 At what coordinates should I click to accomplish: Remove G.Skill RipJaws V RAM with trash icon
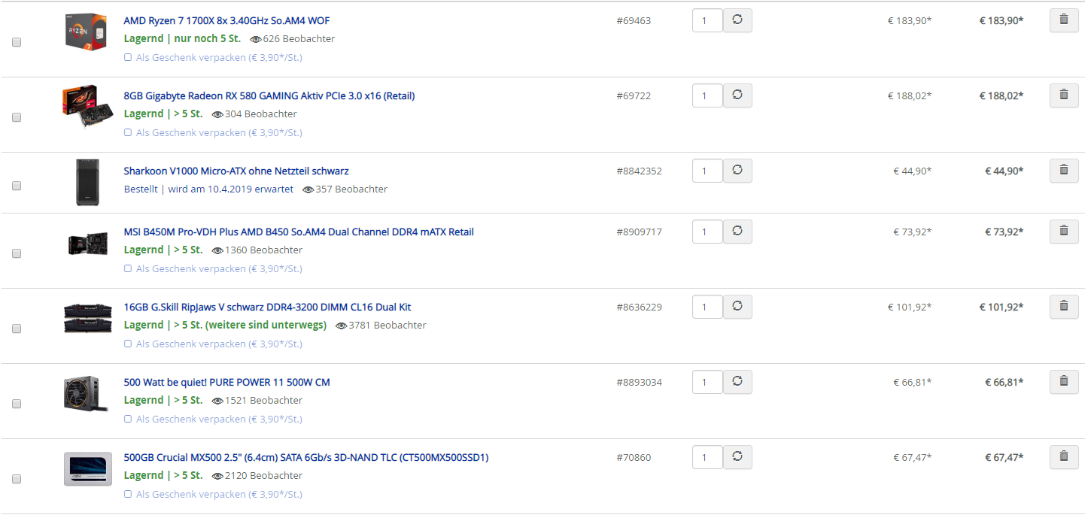pyautogui.click(x=1064, y=307)
